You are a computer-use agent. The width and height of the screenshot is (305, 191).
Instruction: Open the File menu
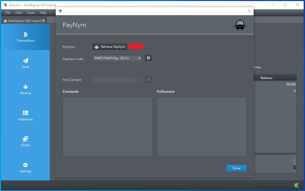8,13
